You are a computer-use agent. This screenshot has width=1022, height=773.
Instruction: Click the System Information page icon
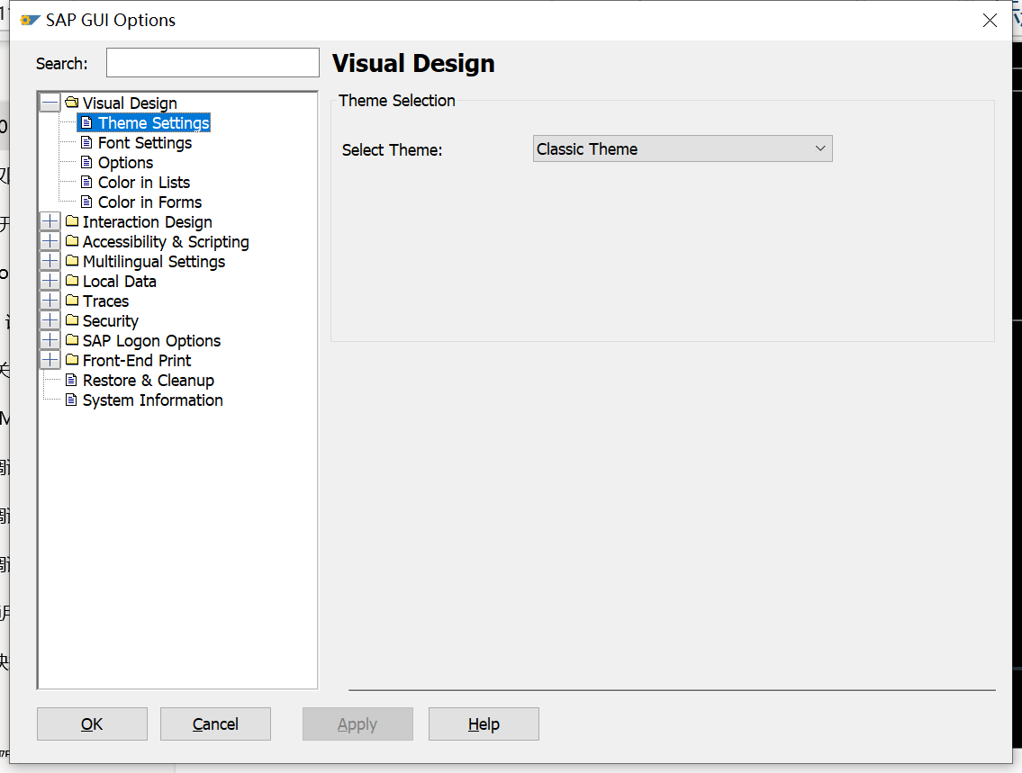click(x=72, y=400)
